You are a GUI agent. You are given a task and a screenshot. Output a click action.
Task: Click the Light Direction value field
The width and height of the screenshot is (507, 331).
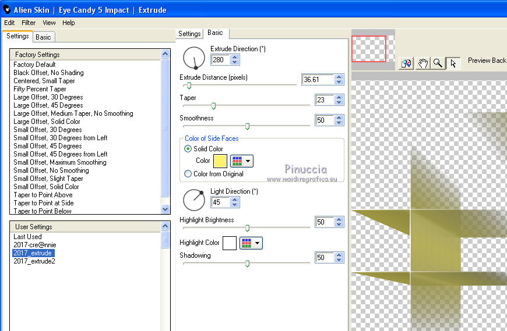point(220,202)
